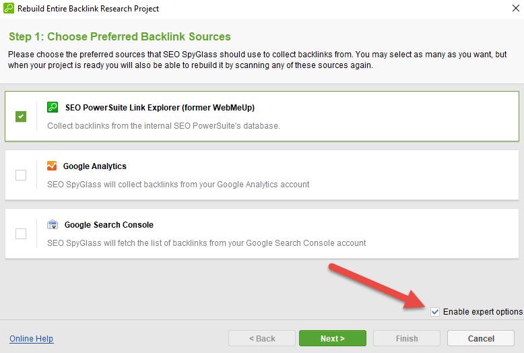524x353 pixels.
Task: Proceed with the Next button
Action: pos(333,338)
